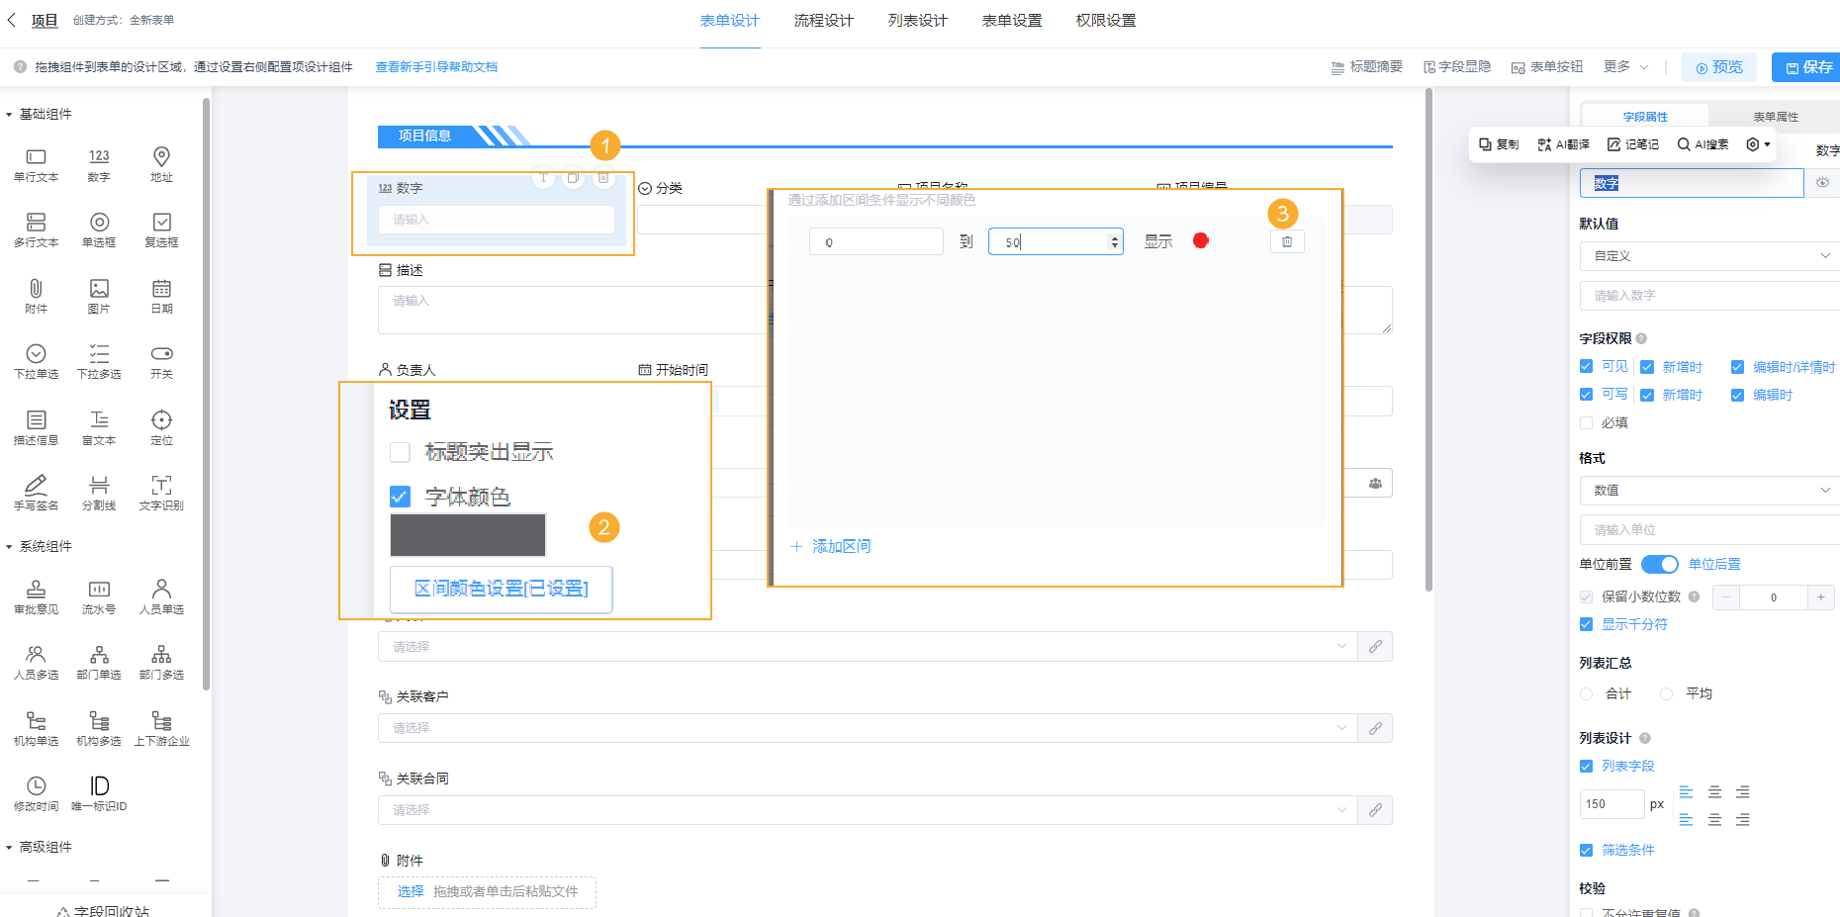
Task: Select the 数字 component from basic components
Action: tap(99, 163)
